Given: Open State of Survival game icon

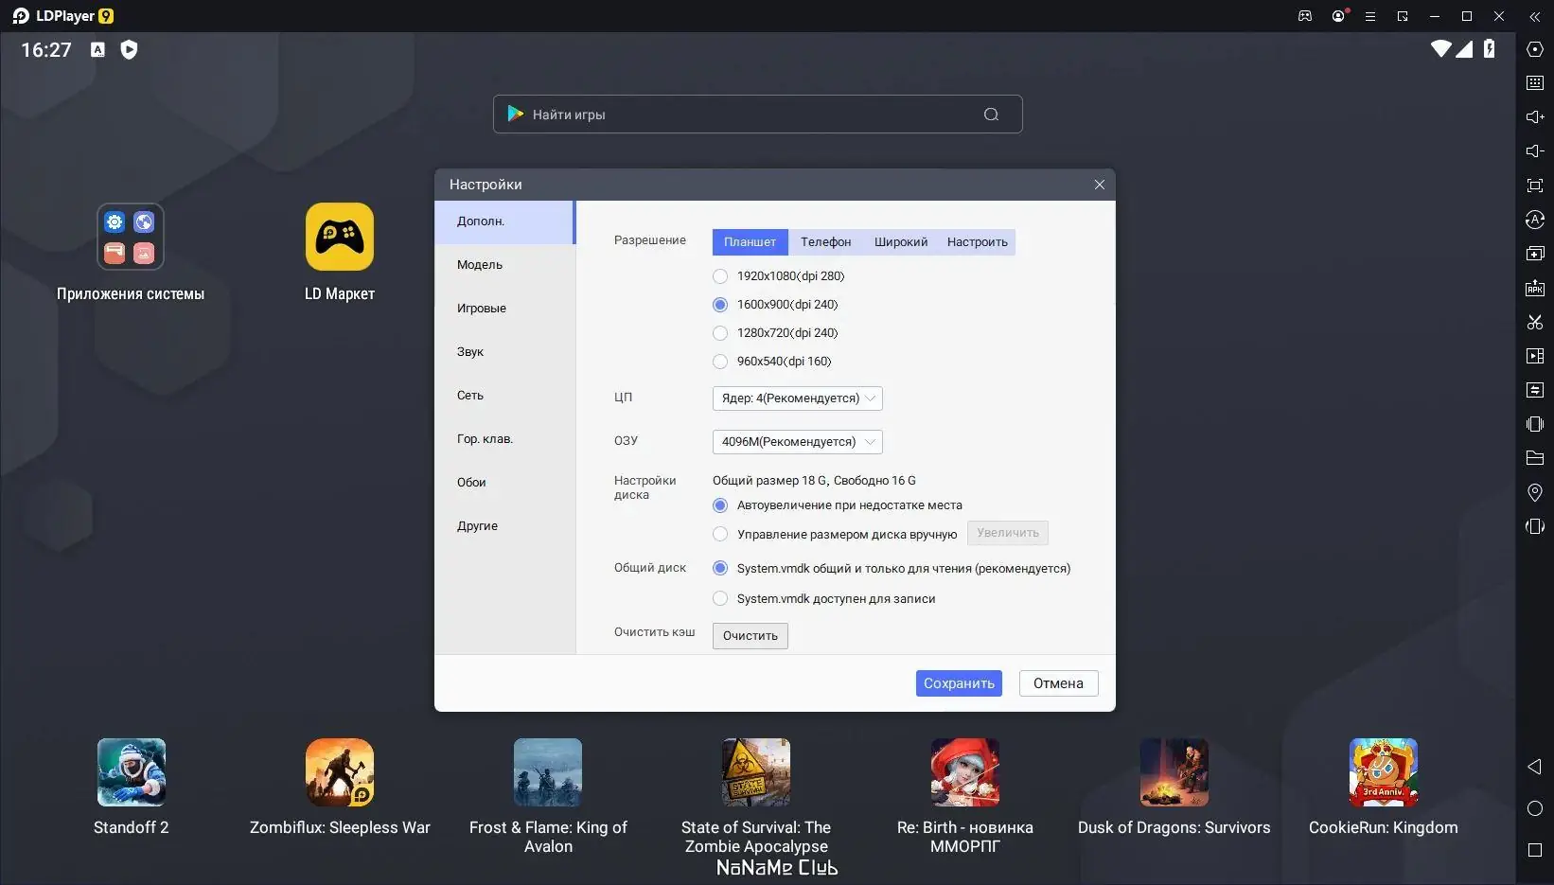Looking at the screenshot, I should pyautogui.click(x=756, y=772).
